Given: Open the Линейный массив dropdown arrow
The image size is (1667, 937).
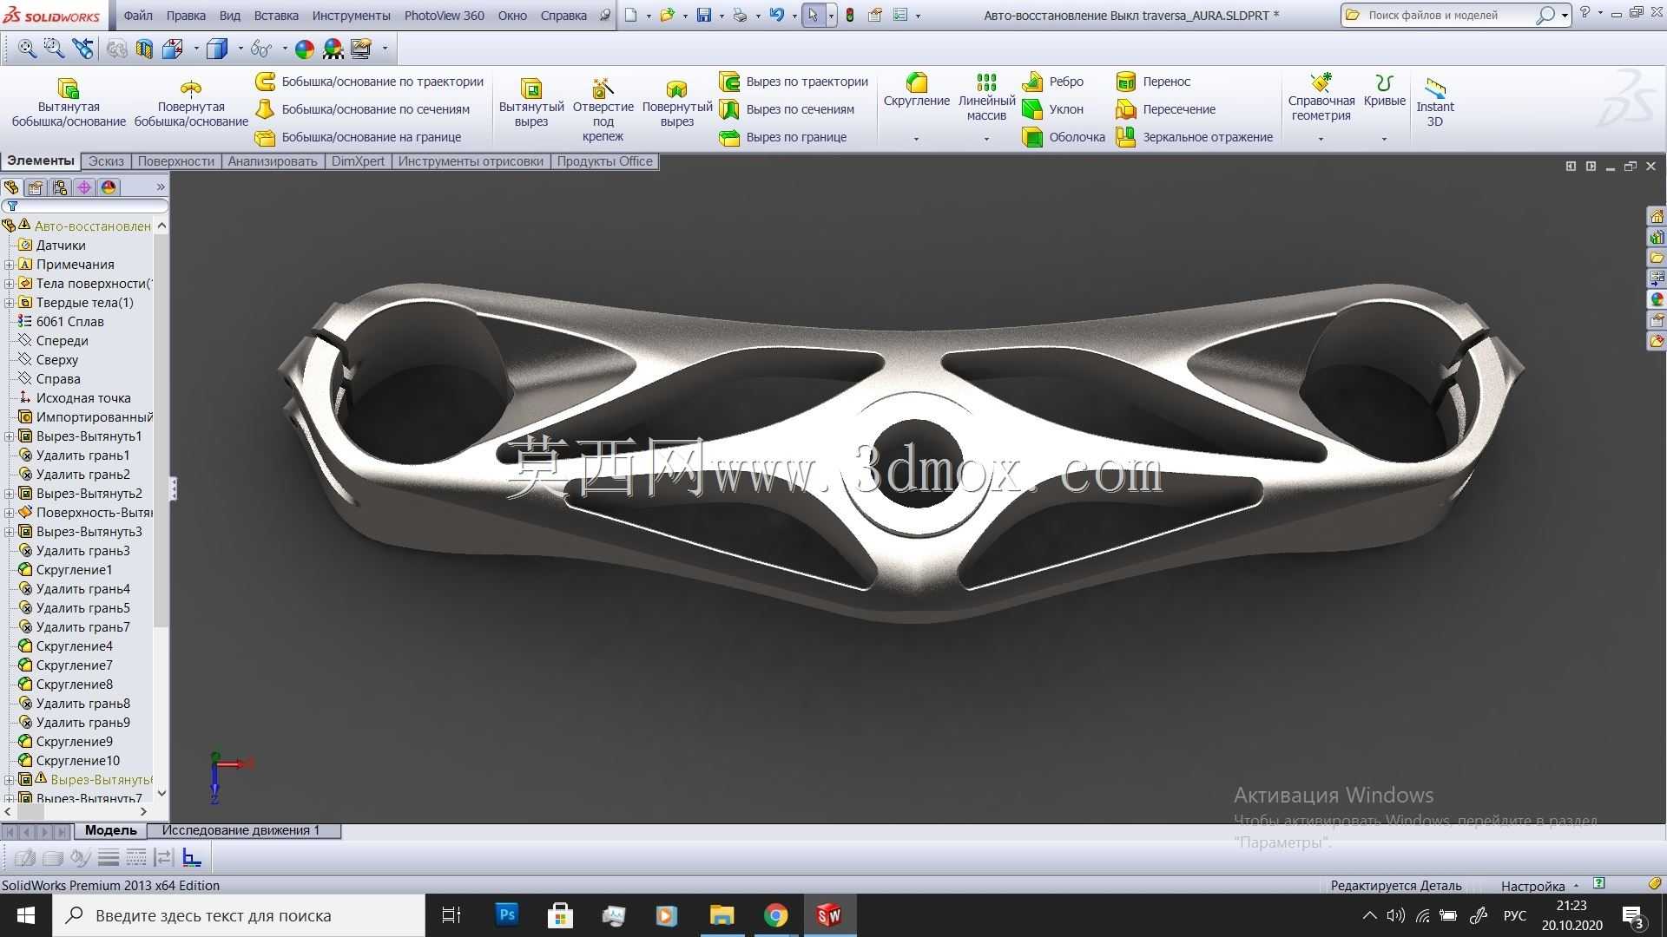Looking at the screenshot, I should point(986,139).
